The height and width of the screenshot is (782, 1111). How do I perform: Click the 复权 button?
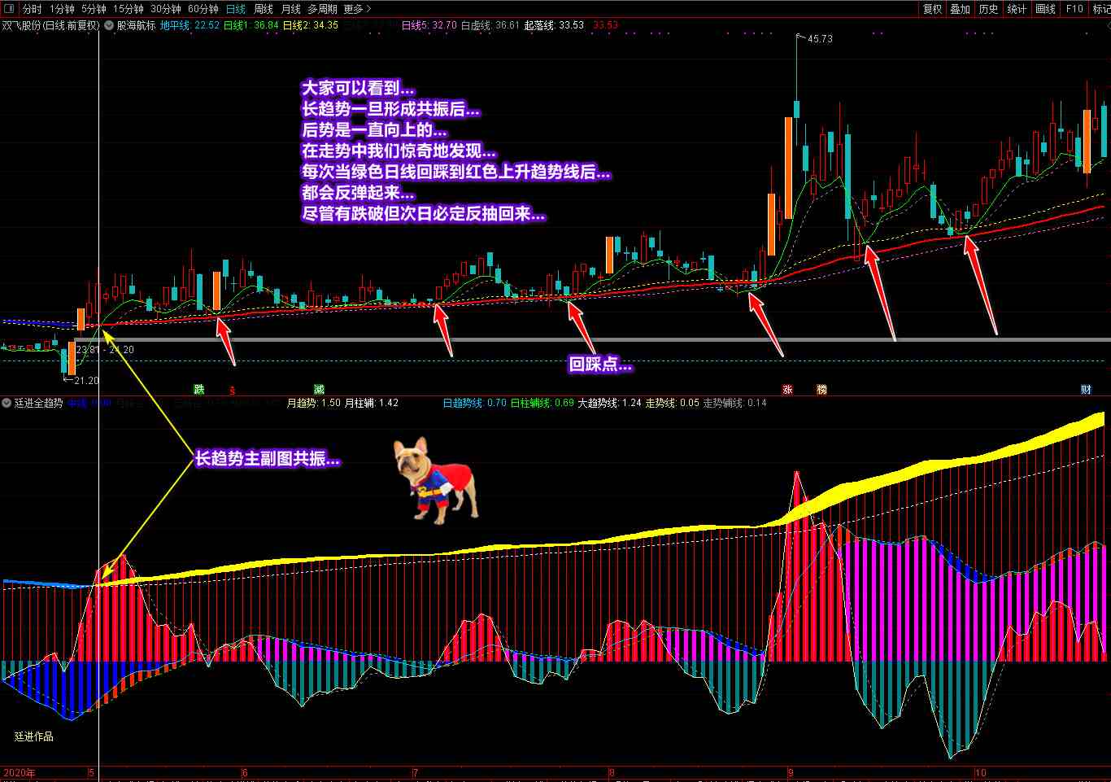[x=932, y=9]
